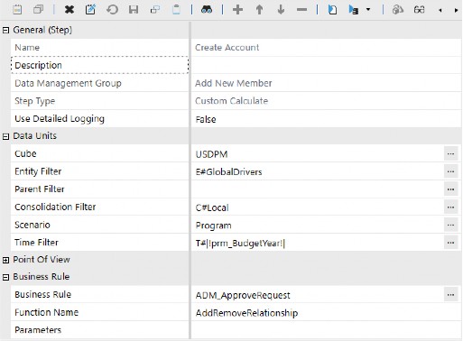This screenshot has width=463, height=341.
Task: Click the right toolbar scroll arrow
Action: click(456, 10)
